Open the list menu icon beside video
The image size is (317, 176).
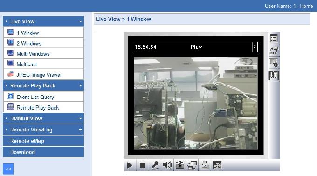[274, 38]
